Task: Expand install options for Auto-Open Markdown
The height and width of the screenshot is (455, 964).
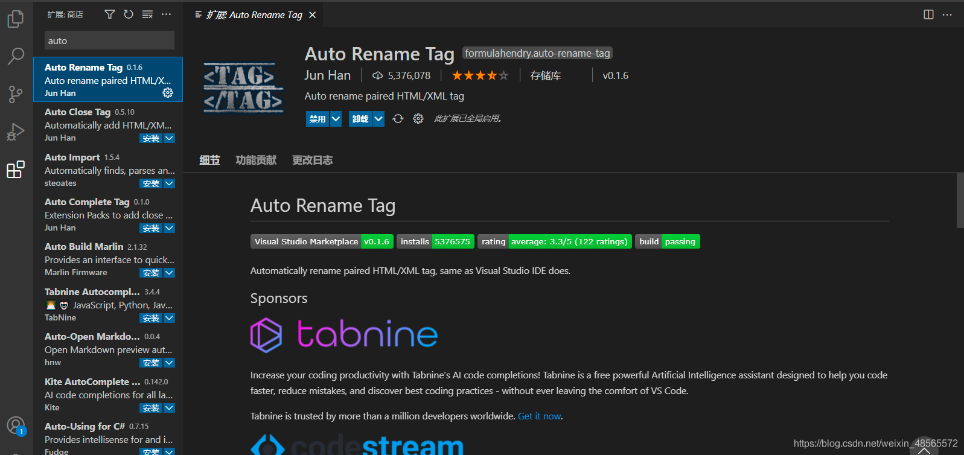Action: (169, 363)
